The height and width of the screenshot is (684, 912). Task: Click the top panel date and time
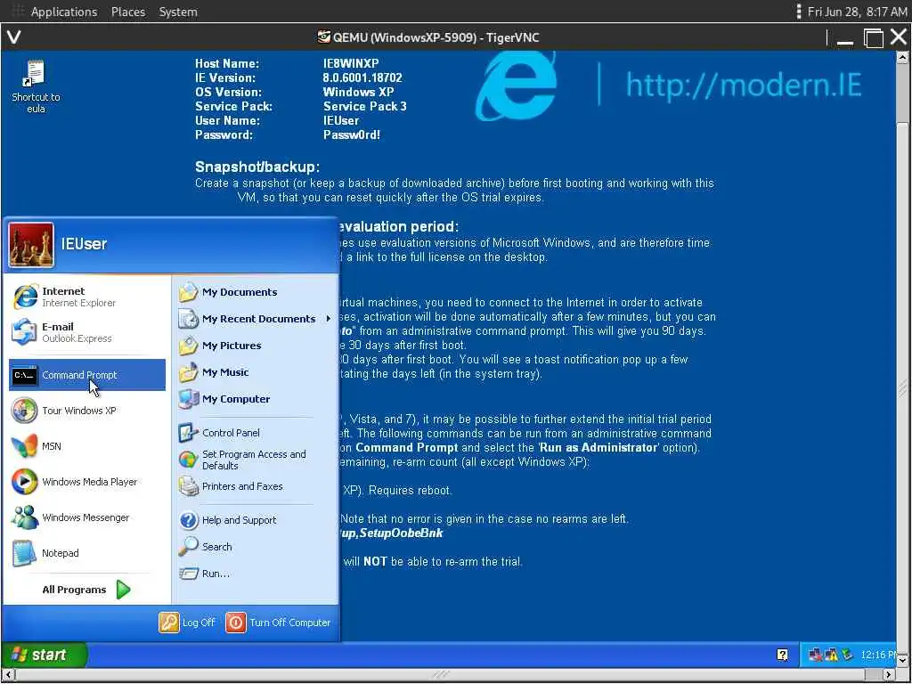tap(857, 12)
